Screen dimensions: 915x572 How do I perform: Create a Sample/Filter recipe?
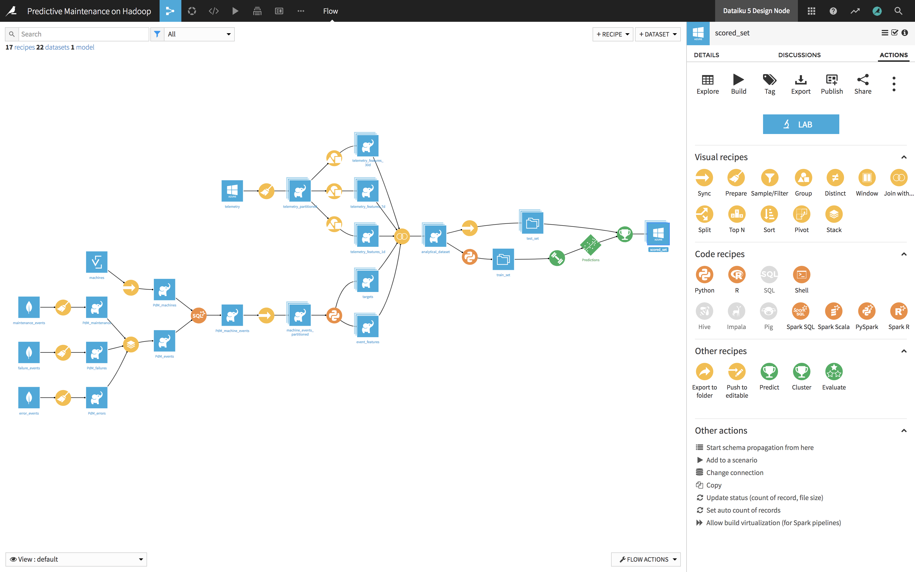click(x=769, y=178)
